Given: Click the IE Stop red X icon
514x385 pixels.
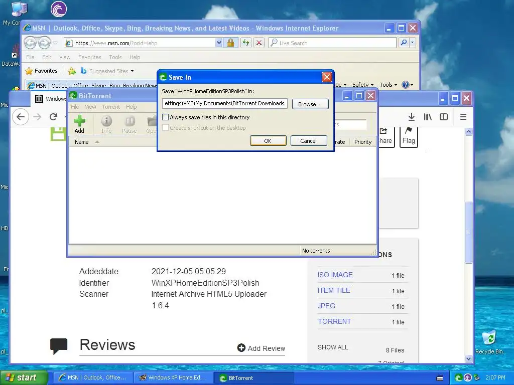Looking at the screenshot, I should (x=259, y=43).
